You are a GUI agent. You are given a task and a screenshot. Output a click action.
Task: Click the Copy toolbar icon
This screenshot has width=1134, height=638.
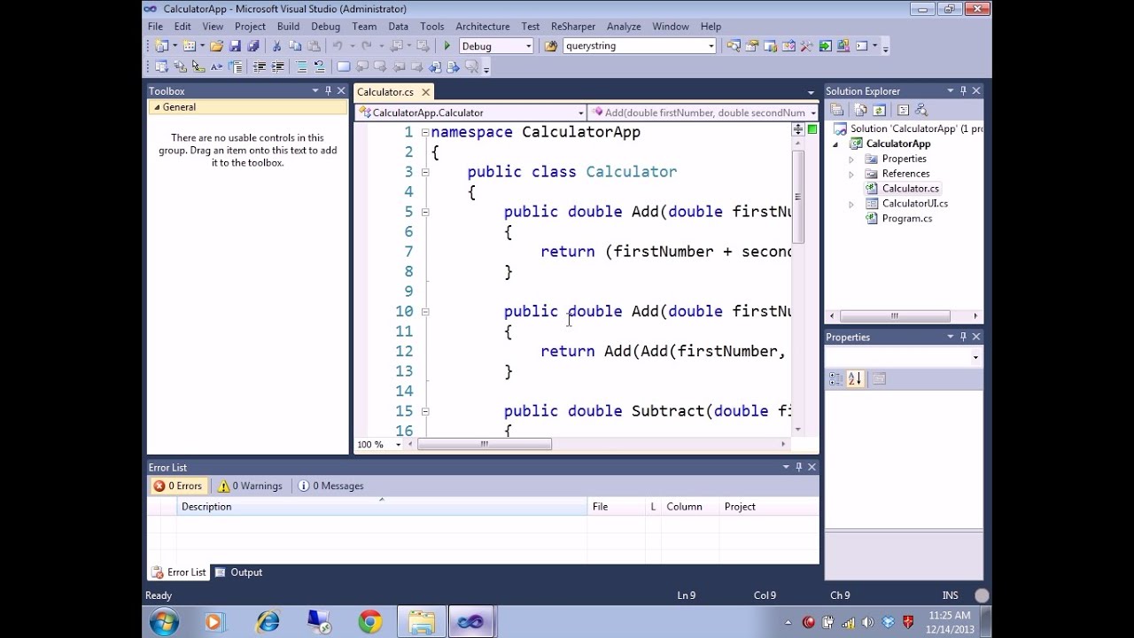point(295,46)
